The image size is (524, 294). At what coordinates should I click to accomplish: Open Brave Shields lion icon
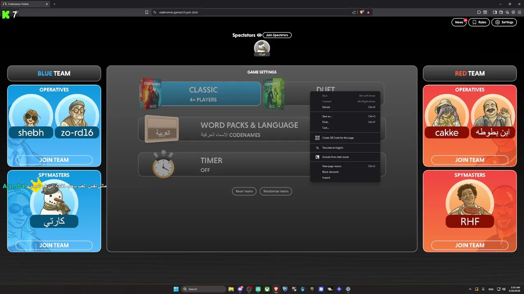point(361,12)
